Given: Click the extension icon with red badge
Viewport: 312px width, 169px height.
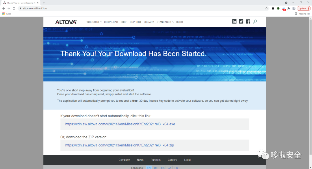Looking at the screenshot, I should pos(284,9).
